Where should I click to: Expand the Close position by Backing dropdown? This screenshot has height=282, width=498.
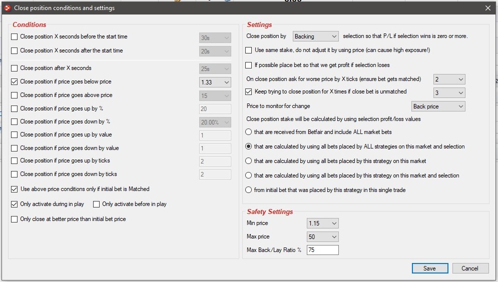pos(315,36)
